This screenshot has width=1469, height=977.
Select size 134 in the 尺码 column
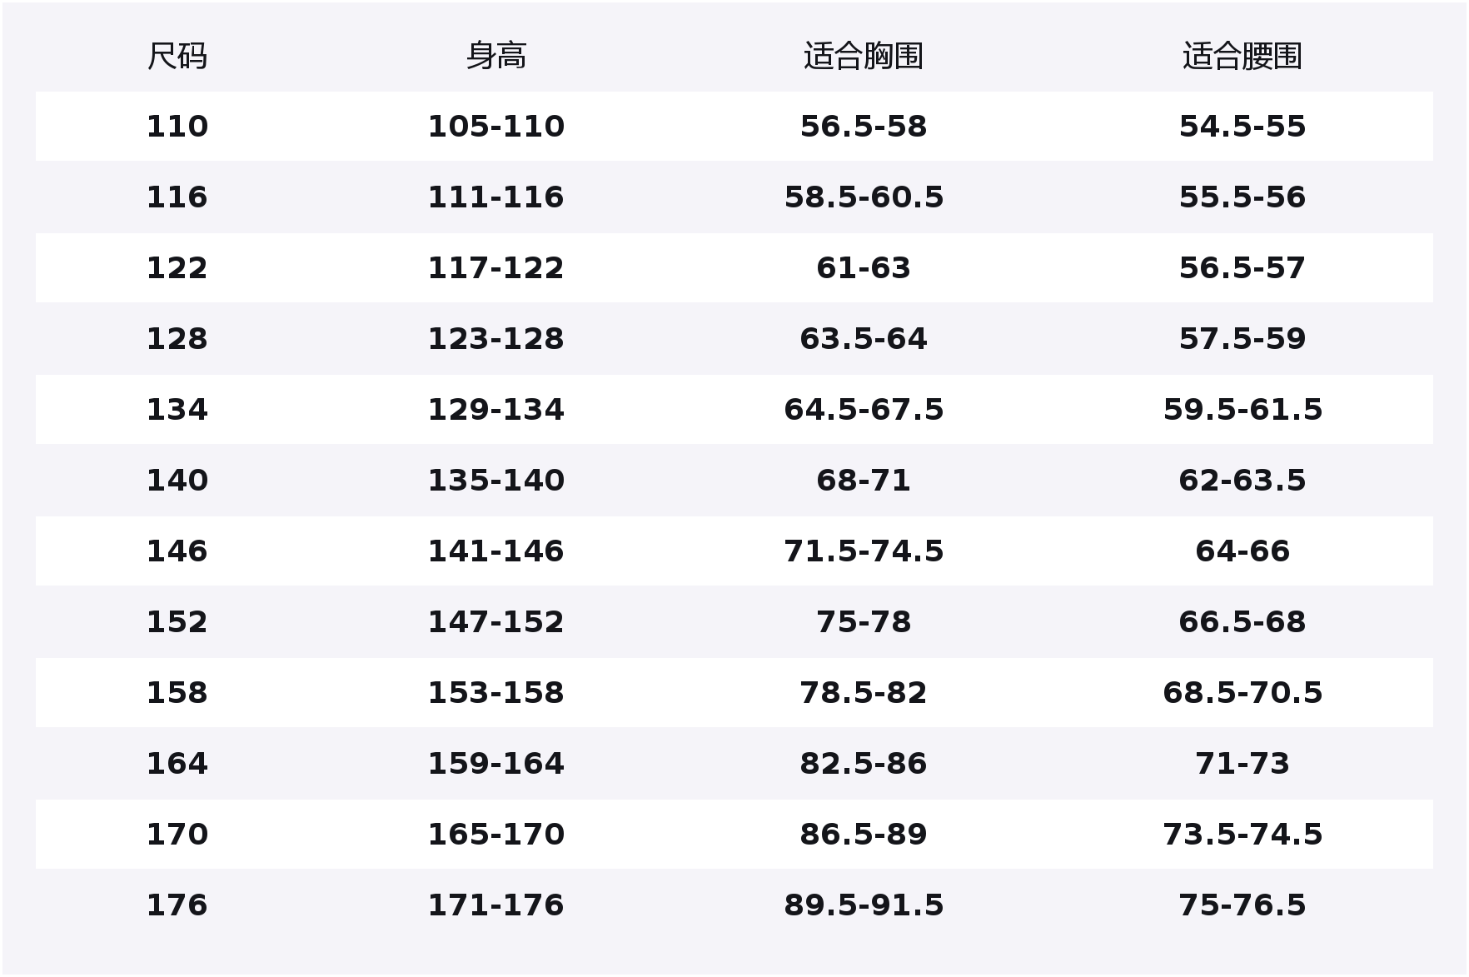177,410
